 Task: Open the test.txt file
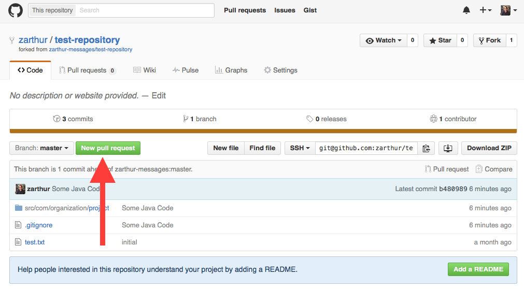[34, 242]
